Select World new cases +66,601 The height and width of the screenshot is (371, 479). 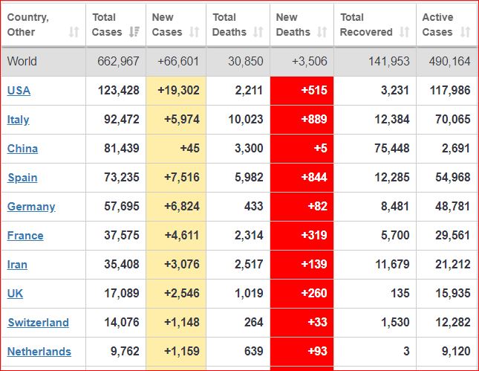(178, 61)
